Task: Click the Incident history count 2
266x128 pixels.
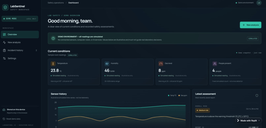Action: 36,50
